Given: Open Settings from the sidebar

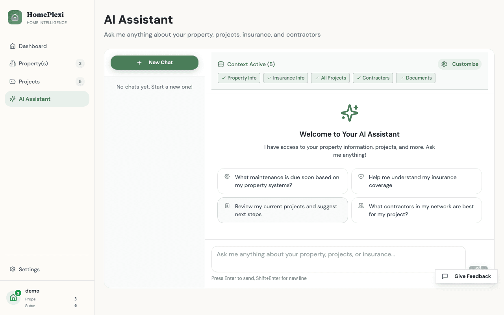Looking at the screenshot, I should click(x=29, y=269).
